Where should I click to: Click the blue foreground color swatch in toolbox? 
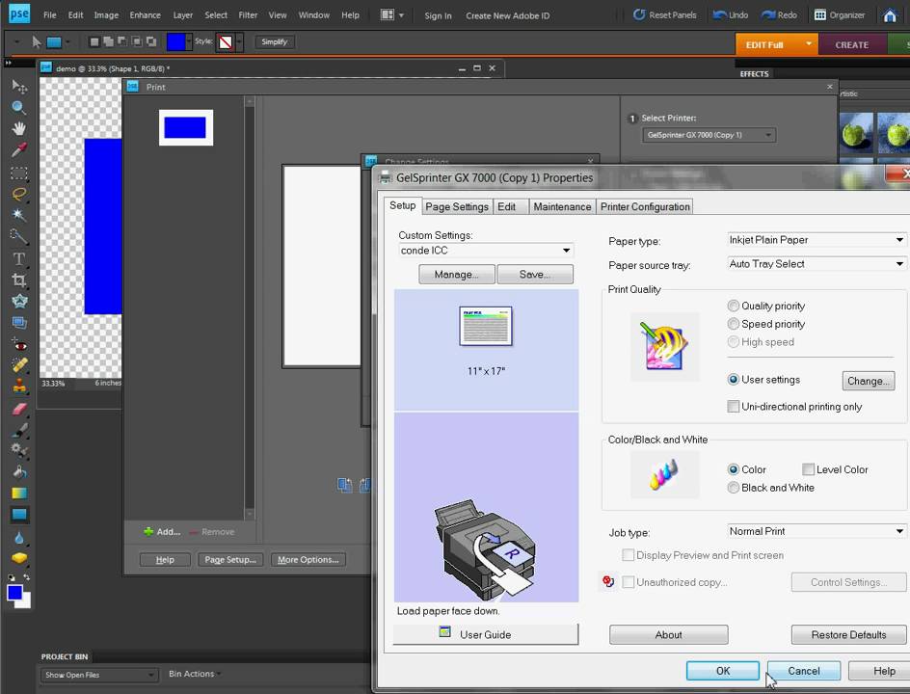tap(14, 593)
